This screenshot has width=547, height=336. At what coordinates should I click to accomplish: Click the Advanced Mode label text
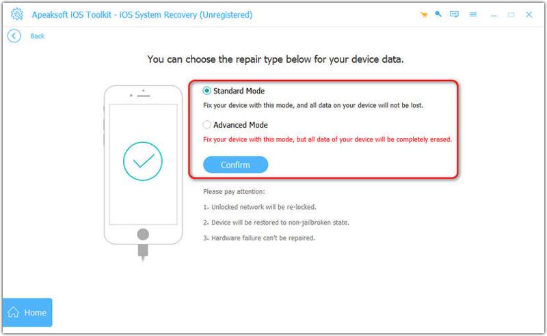(x=240, y=125)
